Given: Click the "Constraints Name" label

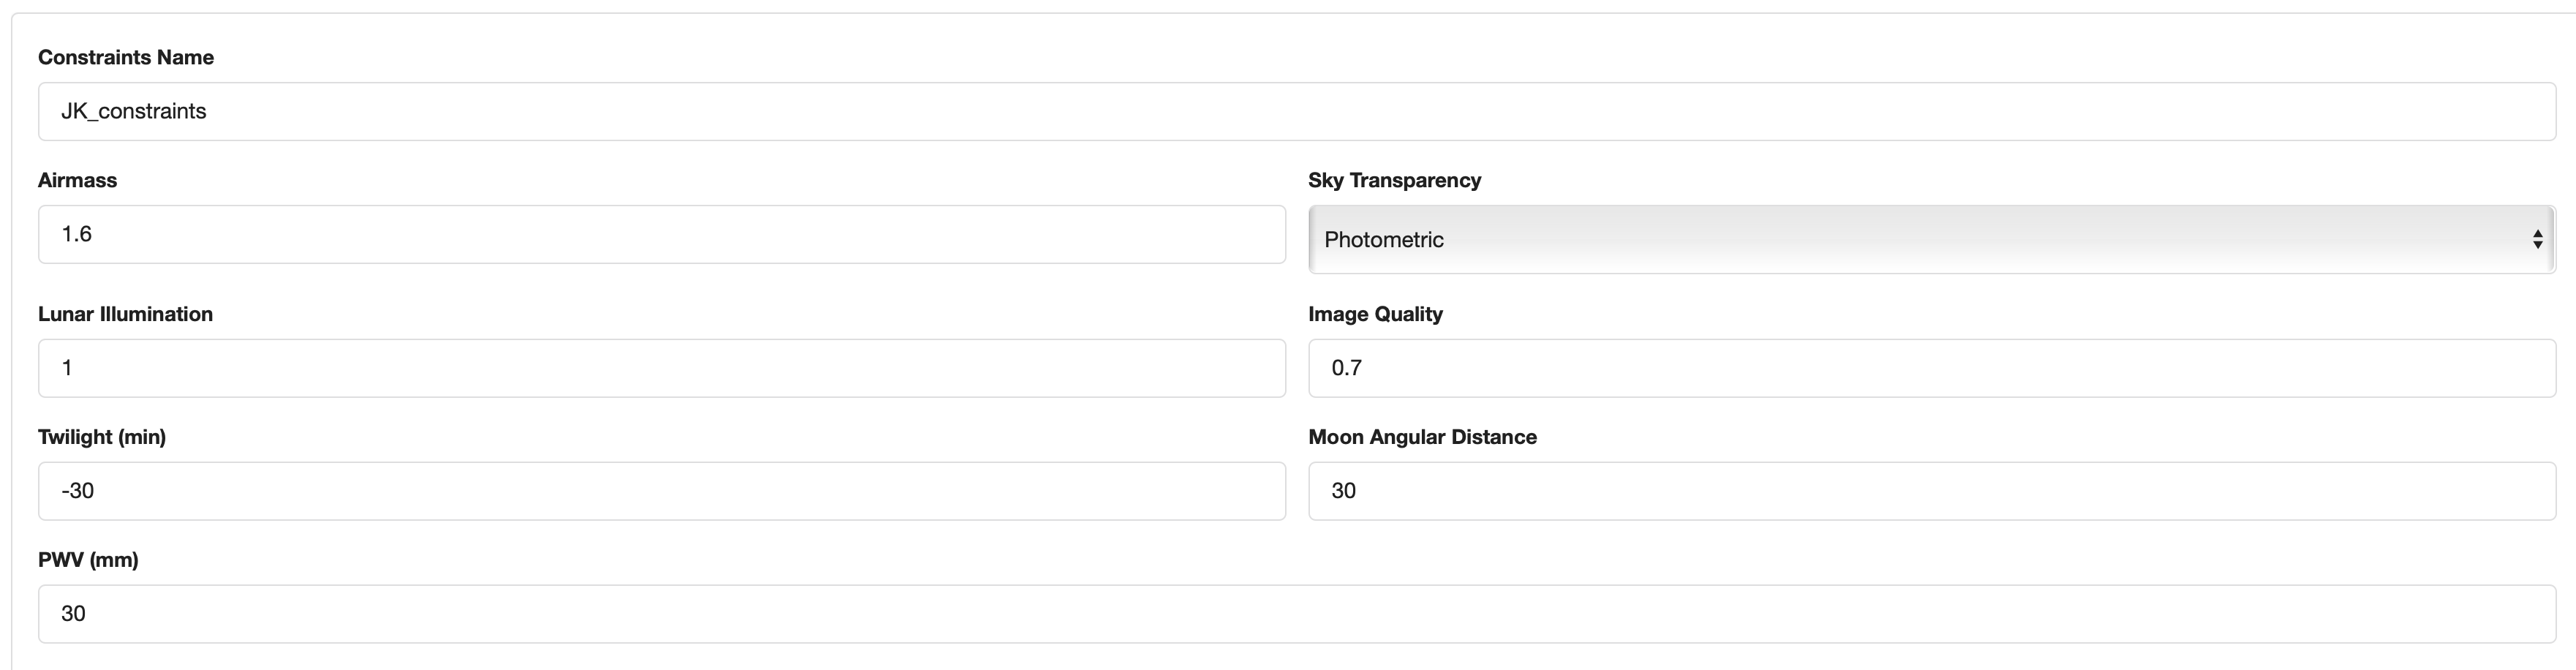Looking at the screenshot, I should click(126, 58).
